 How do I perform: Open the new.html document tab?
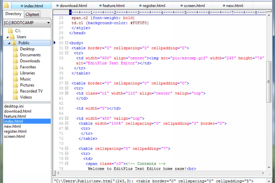(233, 6)
